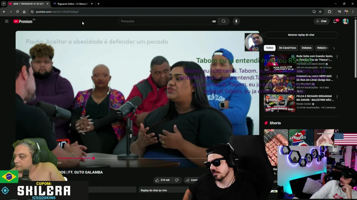Open options menu for Comendo no maior MERCADO video

(337, 77)
